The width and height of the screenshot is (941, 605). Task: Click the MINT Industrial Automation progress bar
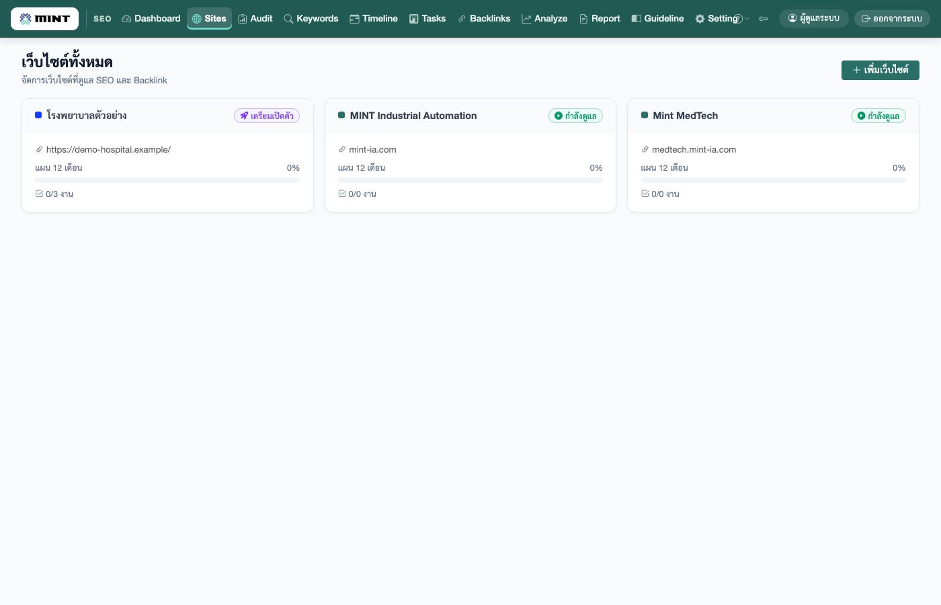point(470,180)
